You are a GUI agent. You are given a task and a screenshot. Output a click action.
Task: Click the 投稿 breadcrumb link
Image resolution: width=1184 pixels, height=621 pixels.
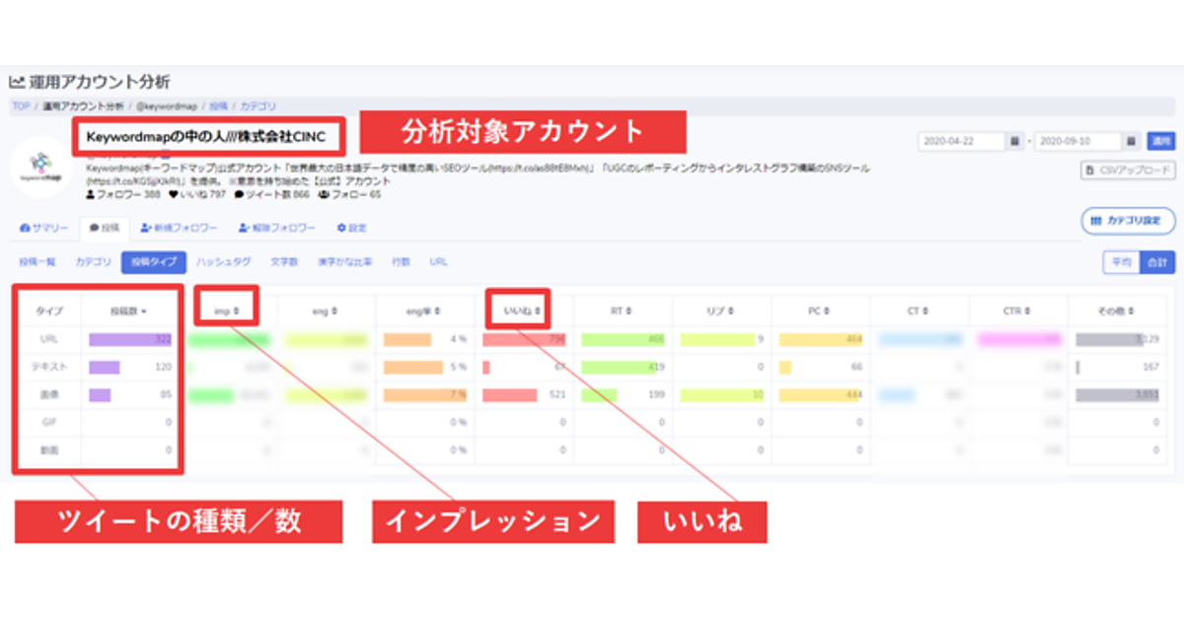point(217,105)
